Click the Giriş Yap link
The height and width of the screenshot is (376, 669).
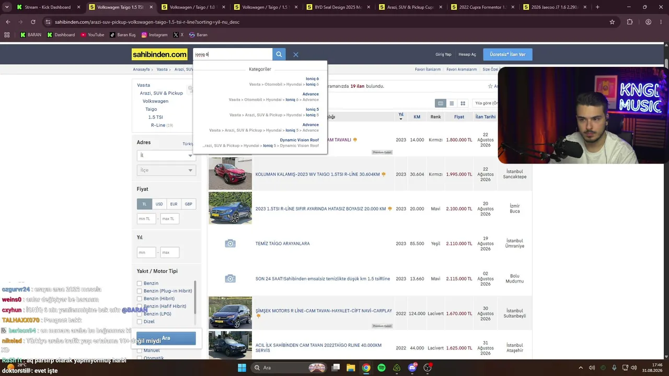[x=443, y=54]
